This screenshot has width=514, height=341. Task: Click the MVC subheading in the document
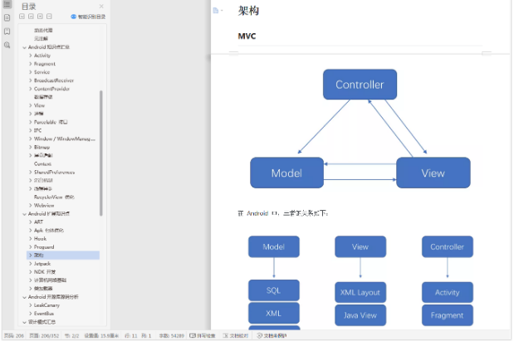click(x=247, y=36)
